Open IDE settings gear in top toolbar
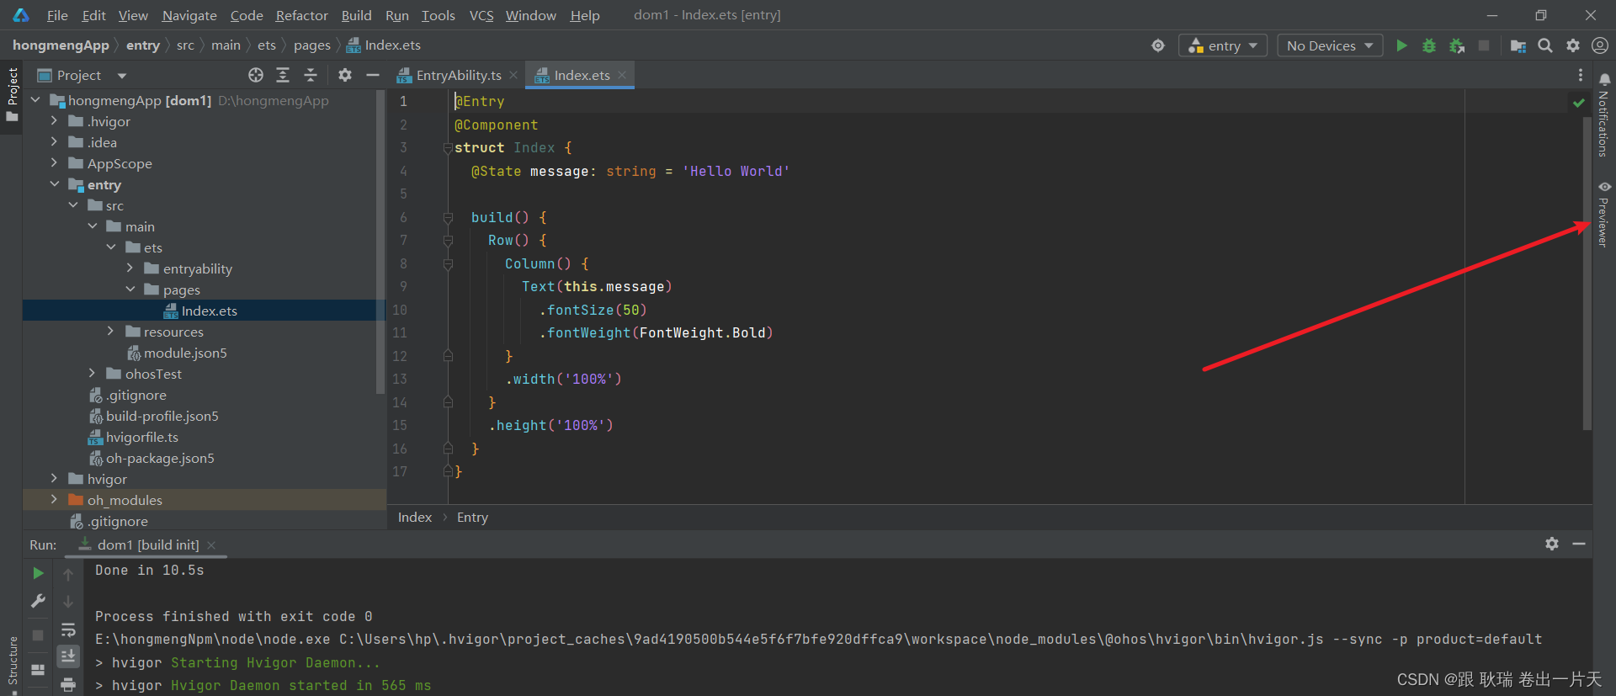Screen dimensions: 1616x696 1573,45
